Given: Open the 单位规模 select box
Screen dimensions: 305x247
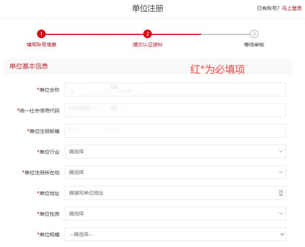Looking at the screenshot, I should click(x=175, y=234).
